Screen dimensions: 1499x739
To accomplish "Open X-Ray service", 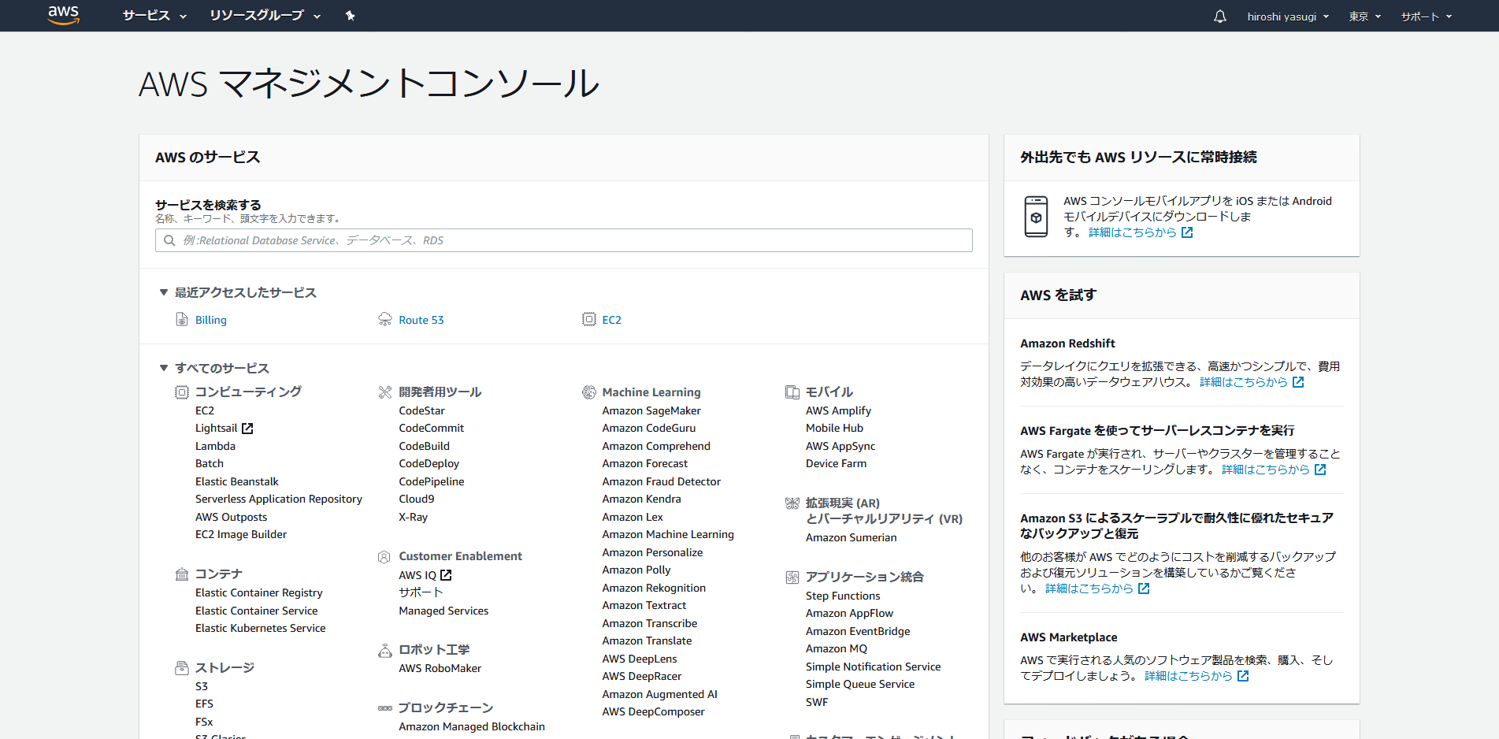I will [414, 517].
